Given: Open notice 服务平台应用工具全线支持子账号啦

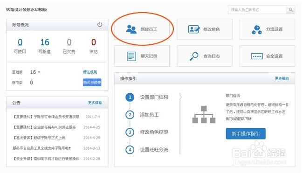Looking at the screenshot, I should tap(41, 148).
